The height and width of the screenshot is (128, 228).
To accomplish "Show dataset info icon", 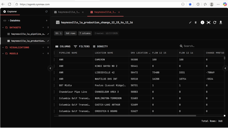I will pyautogui.click(x=202, y=22).
